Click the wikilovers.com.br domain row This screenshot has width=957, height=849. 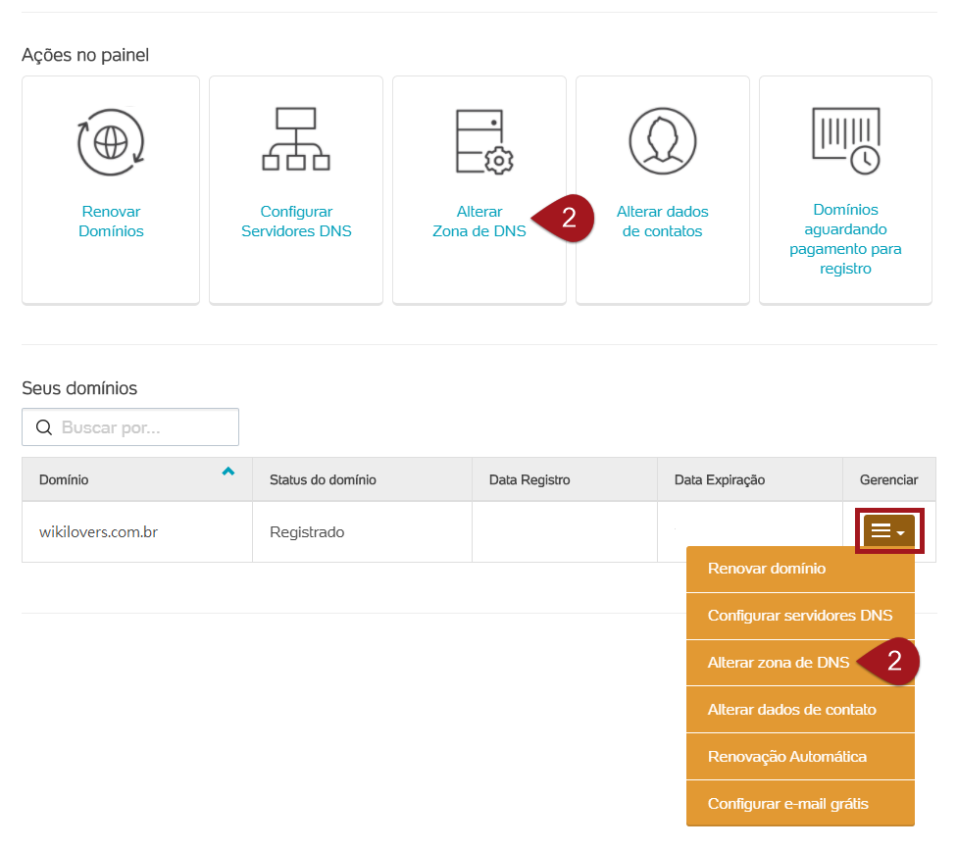98,532
